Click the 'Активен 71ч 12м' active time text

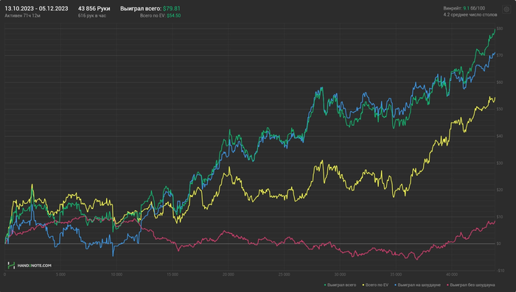[22, 15]
